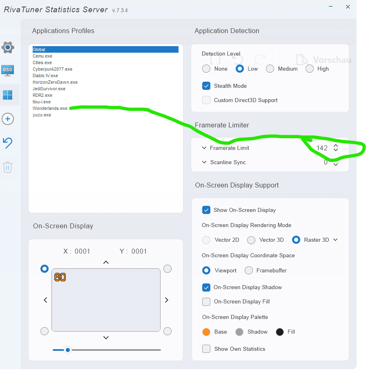Open the settings gear icon in sidebar

8,48
